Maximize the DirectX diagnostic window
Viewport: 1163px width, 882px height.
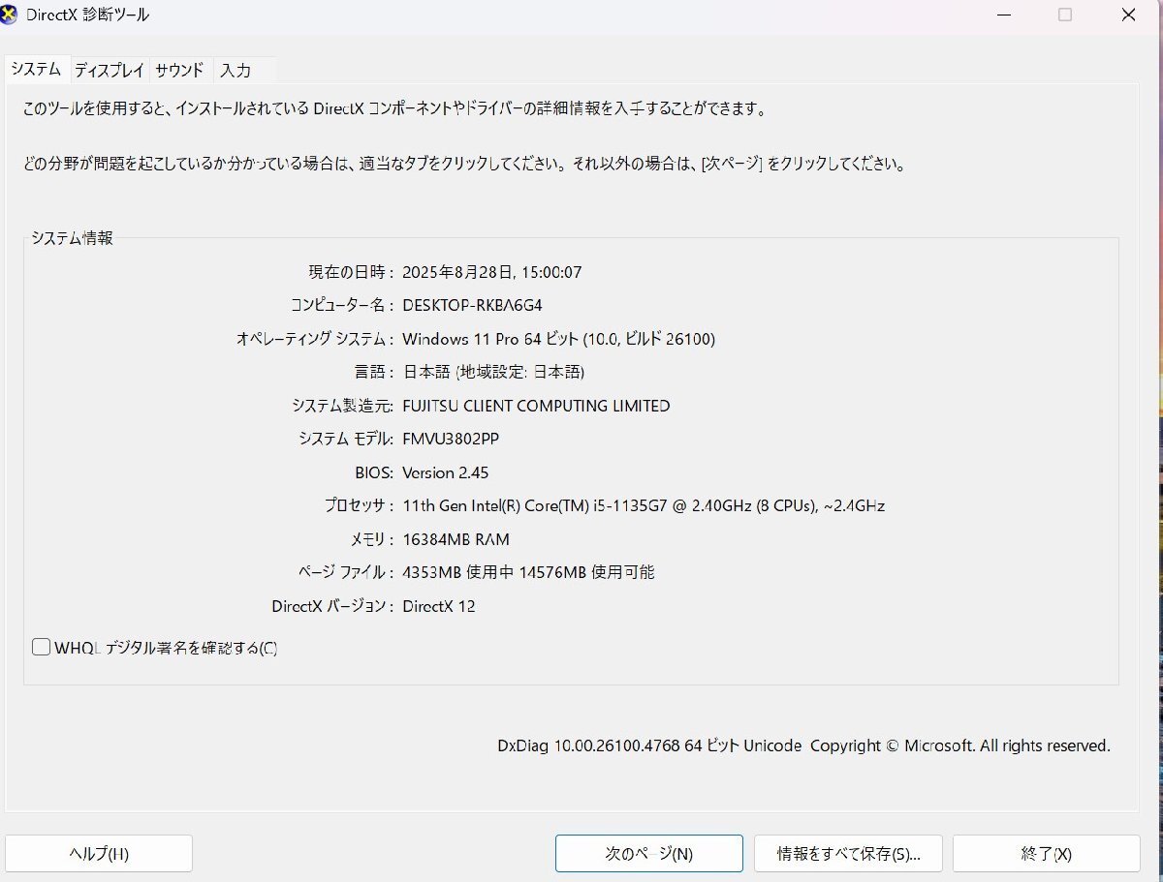coord(1064,15)
